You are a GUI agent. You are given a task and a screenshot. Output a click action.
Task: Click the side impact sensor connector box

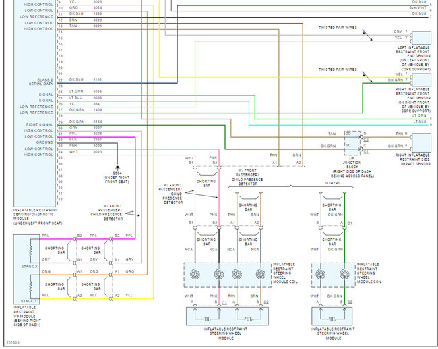click(421, 142)
